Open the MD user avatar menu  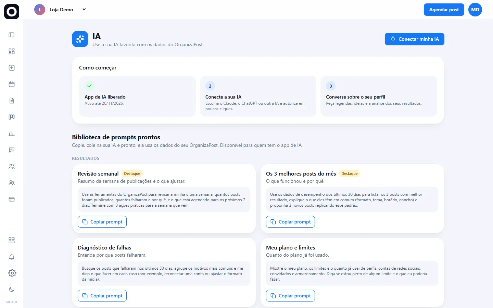[x=475, y=10]
